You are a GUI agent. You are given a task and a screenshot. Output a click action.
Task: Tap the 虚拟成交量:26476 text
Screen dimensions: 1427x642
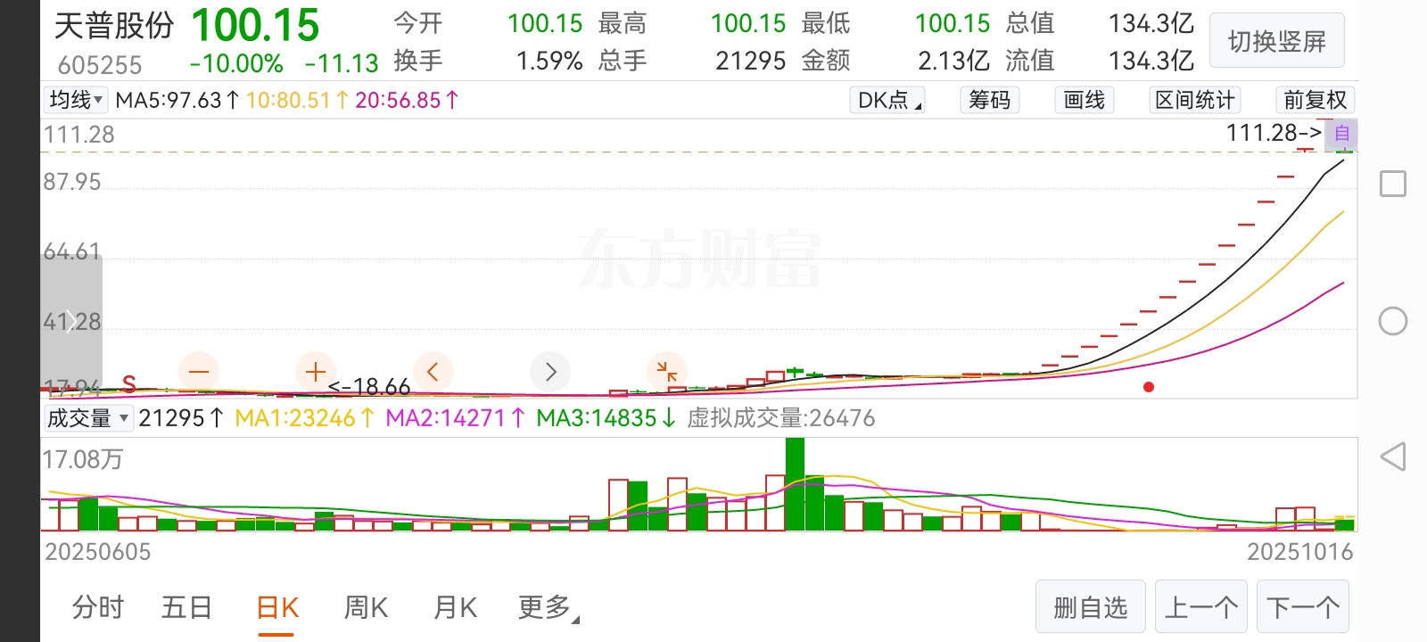pyautogui.click(x=781, y=418)
